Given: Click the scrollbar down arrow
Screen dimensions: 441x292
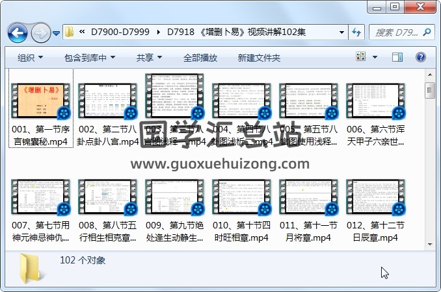Looking at the screenshot, I should click(429, 242).
